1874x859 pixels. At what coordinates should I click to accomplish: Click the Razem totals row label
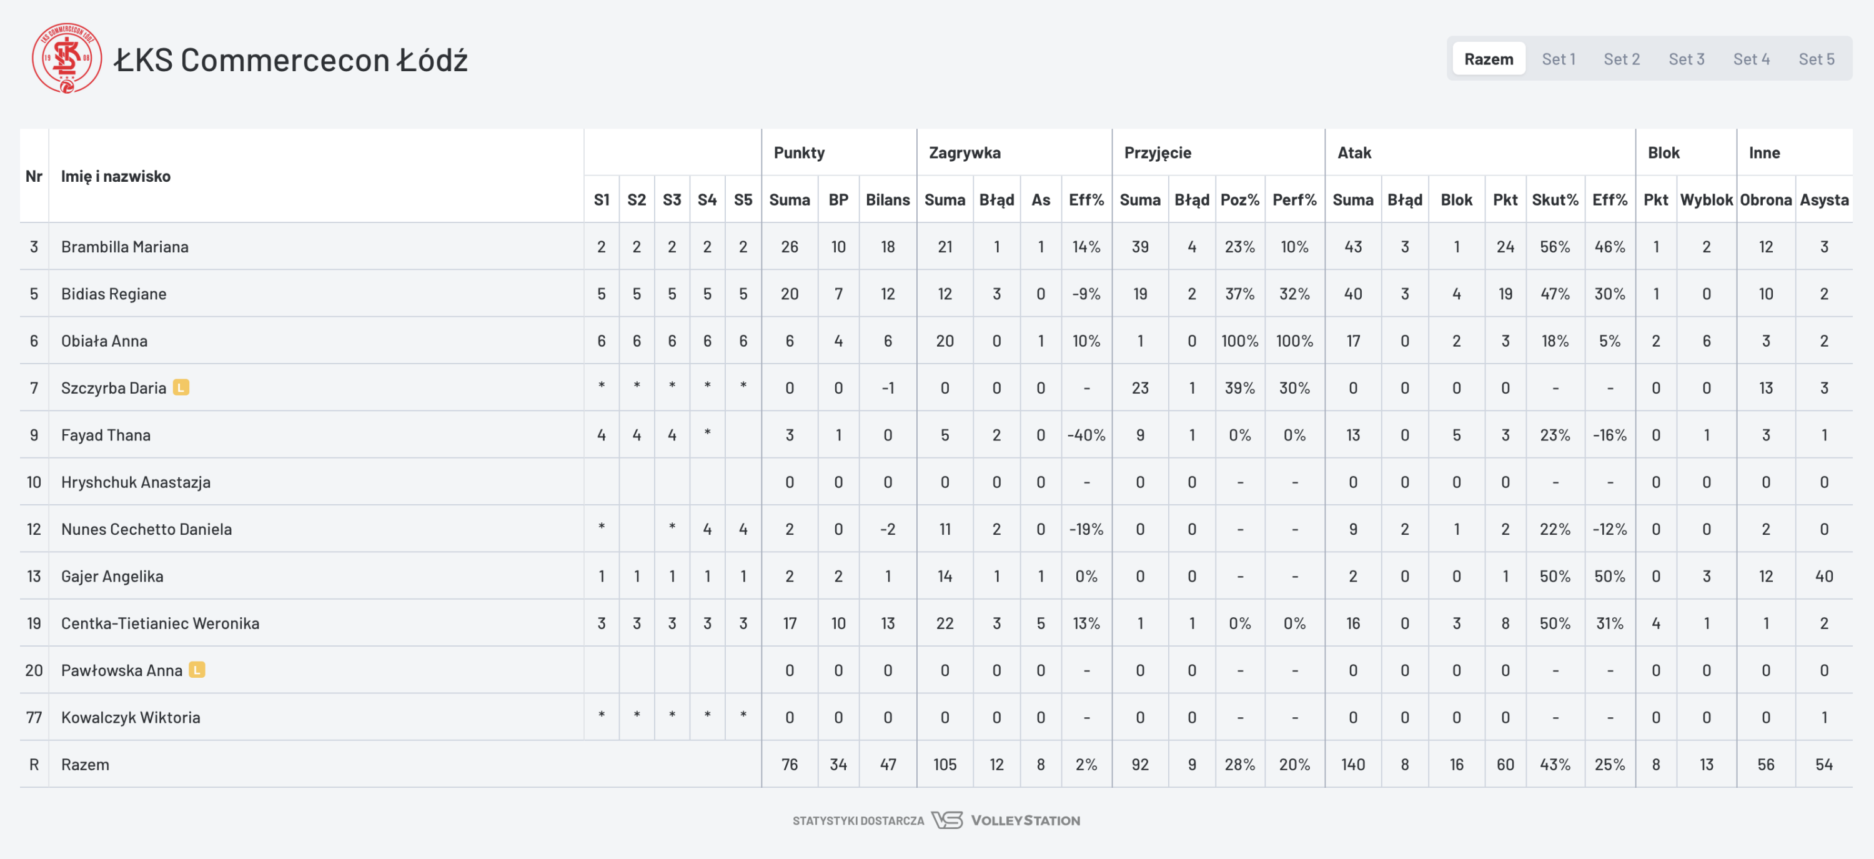coord(85,765)
